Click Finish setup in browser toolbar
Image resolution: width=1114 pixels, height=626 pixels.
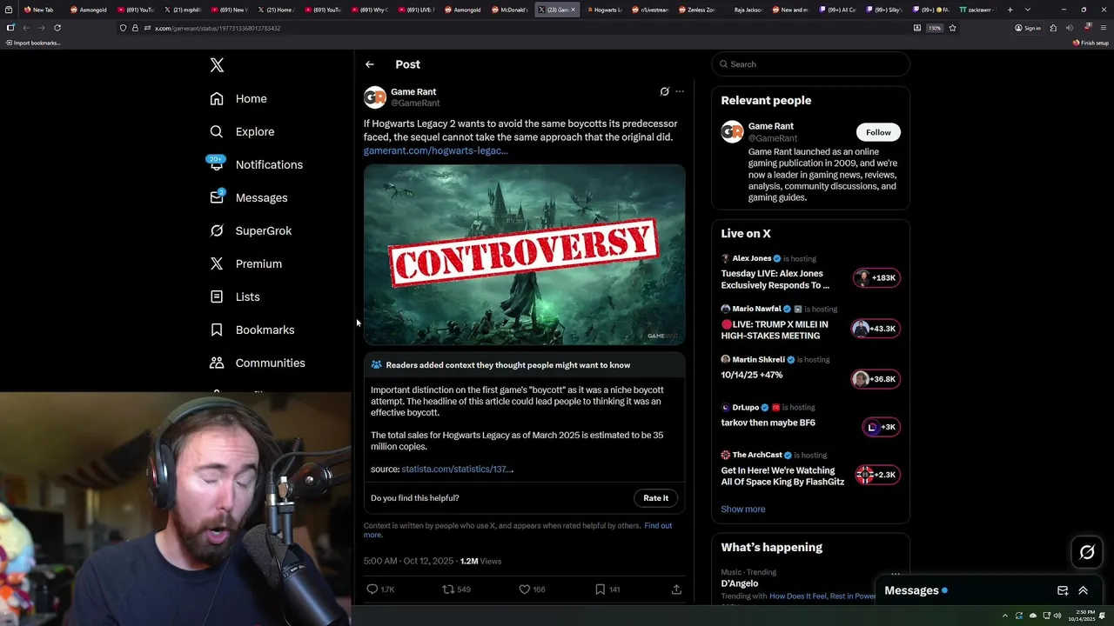click(1091, 43)
